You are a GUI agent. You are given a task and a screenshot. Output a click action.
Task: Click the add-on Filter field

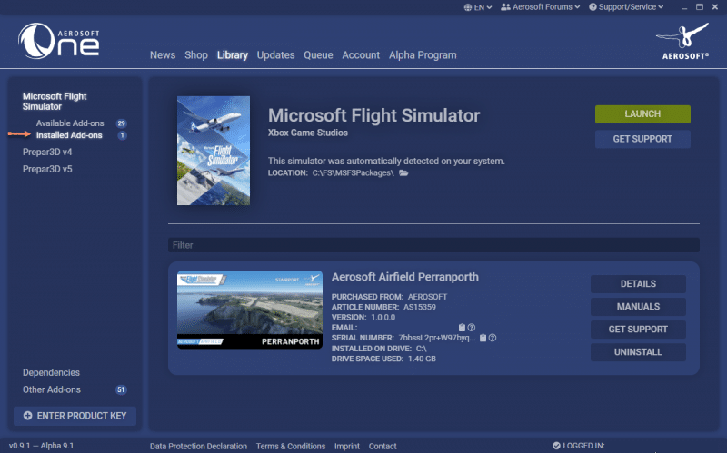433,245
